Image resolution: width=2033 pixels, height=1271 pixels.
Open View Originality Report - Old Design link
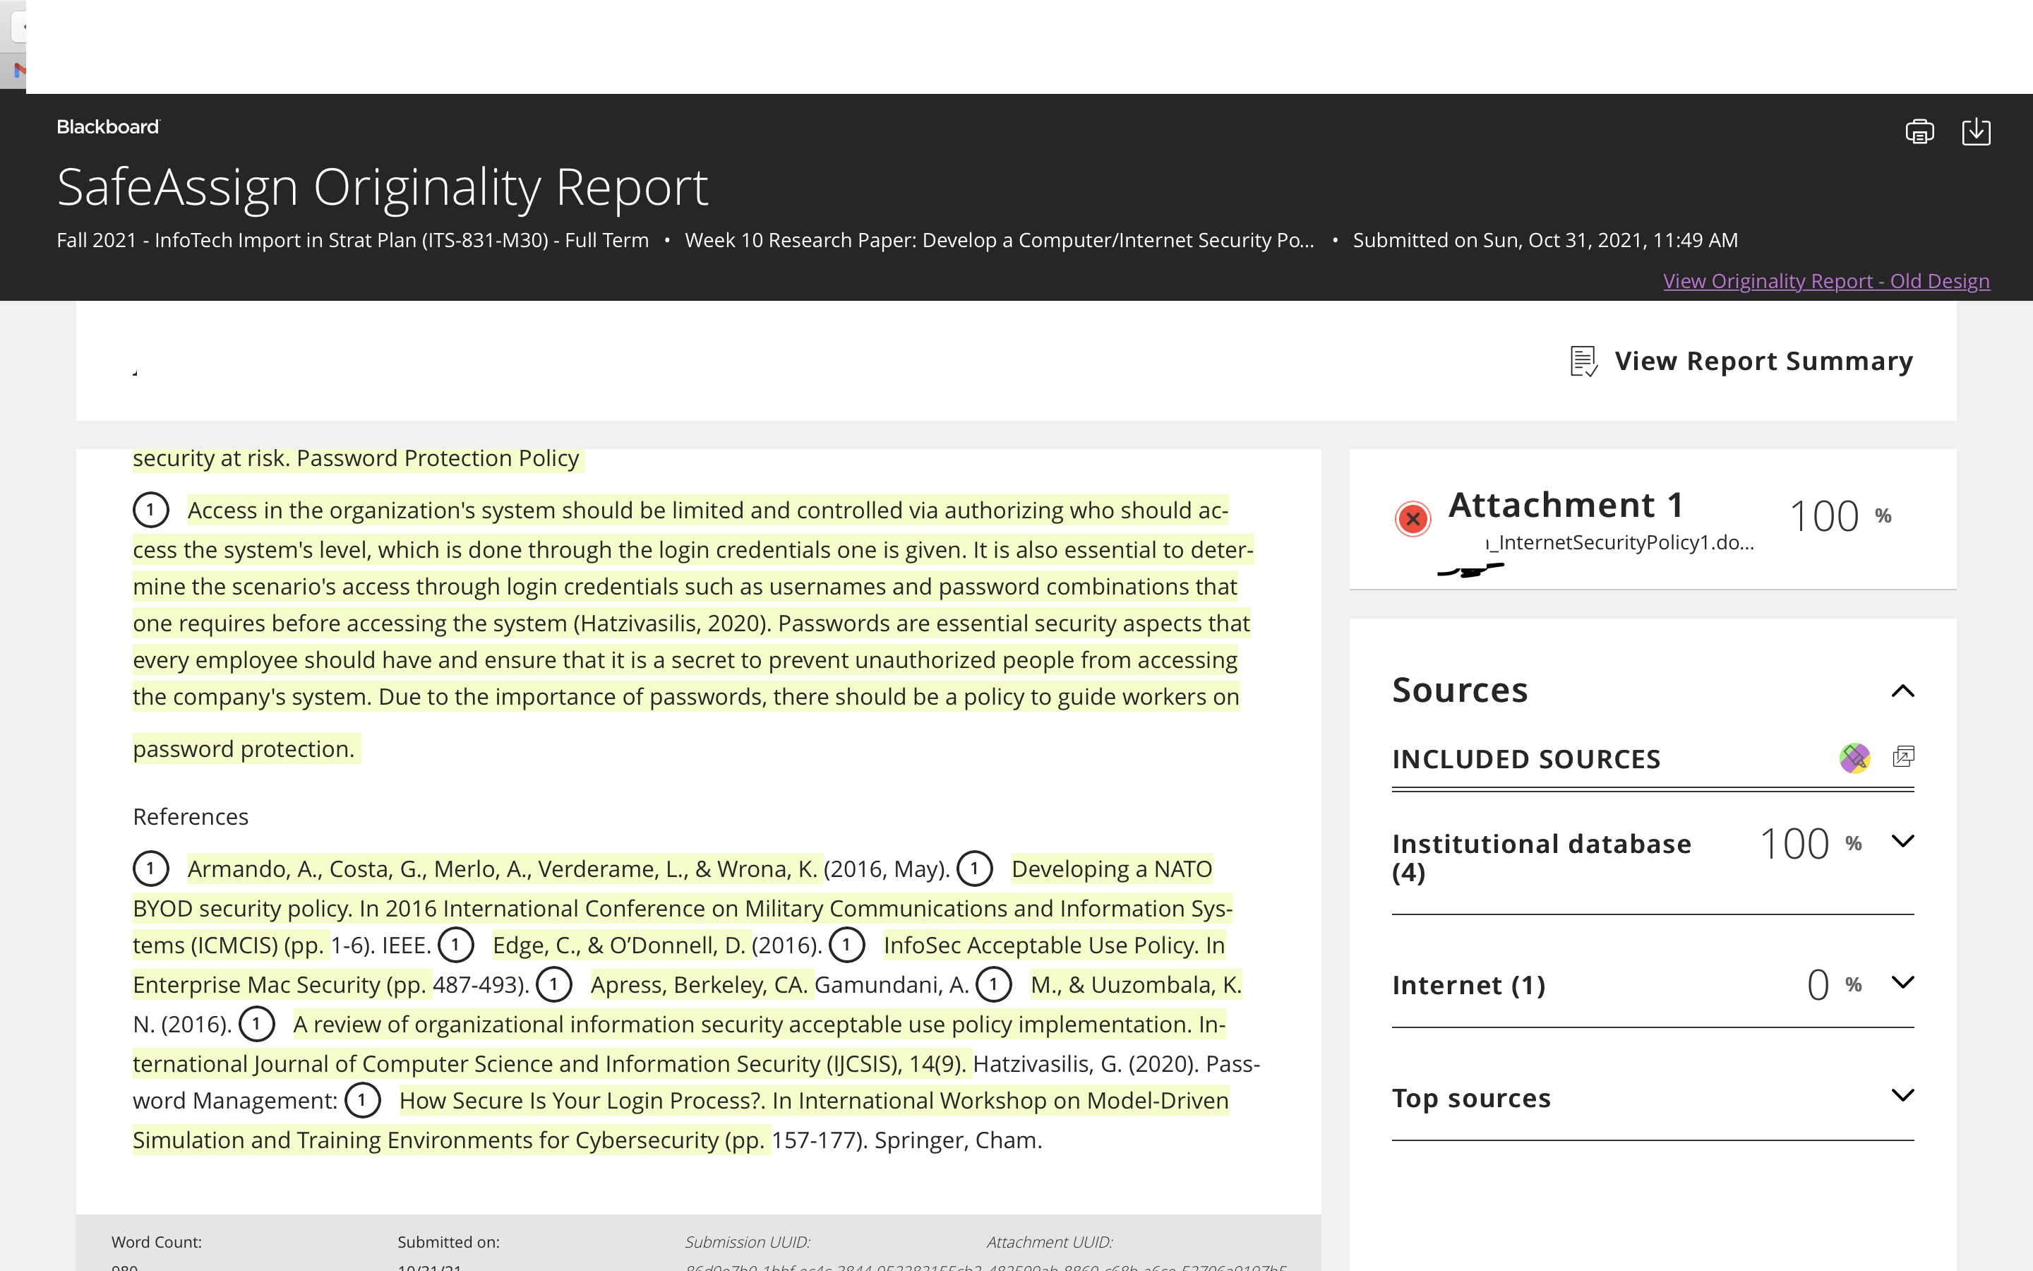point(1826,281)
